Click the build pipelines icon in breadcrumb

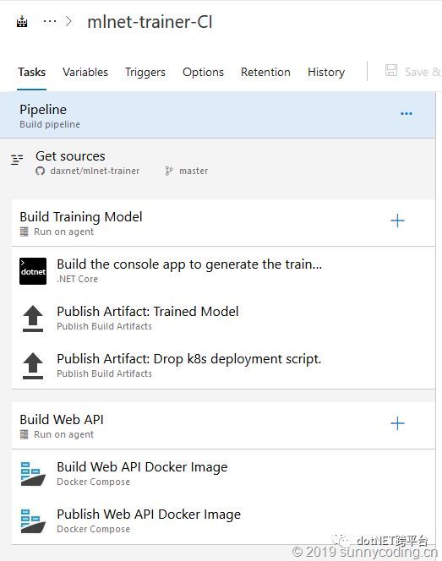click(22, 22)
